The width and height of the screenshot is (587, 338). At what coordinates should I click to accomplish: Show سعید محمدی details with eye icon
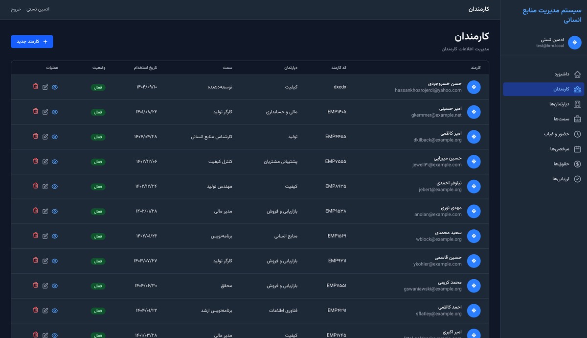55,236
